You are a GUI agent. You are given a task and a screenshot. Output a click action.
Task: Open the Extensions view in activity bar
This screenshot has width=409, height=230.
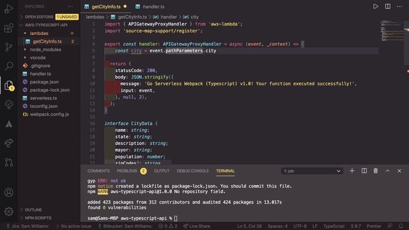click(8, 28)
